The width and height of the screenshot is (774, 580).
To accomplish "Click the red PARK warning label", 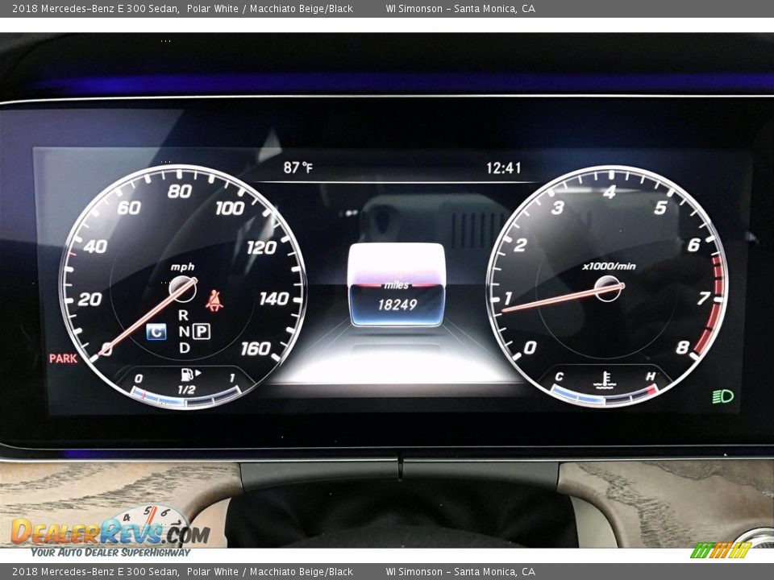I will (x=63, y=358).
